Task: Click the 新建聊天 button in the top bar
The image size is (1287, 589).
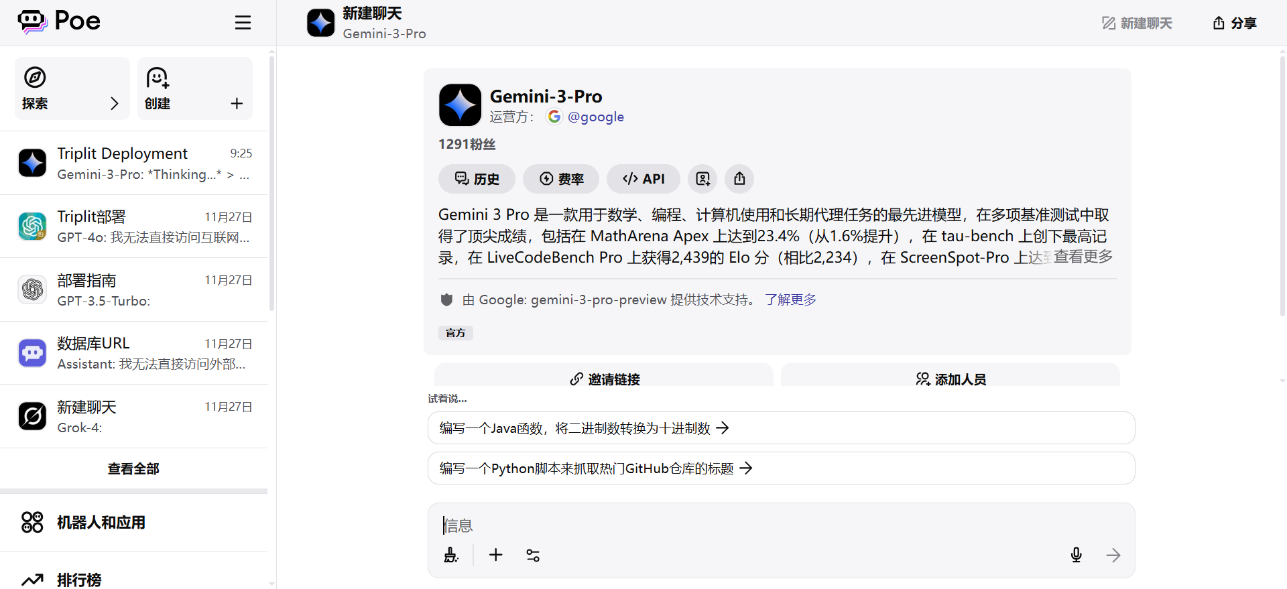Action: (x=1138, y=23)
